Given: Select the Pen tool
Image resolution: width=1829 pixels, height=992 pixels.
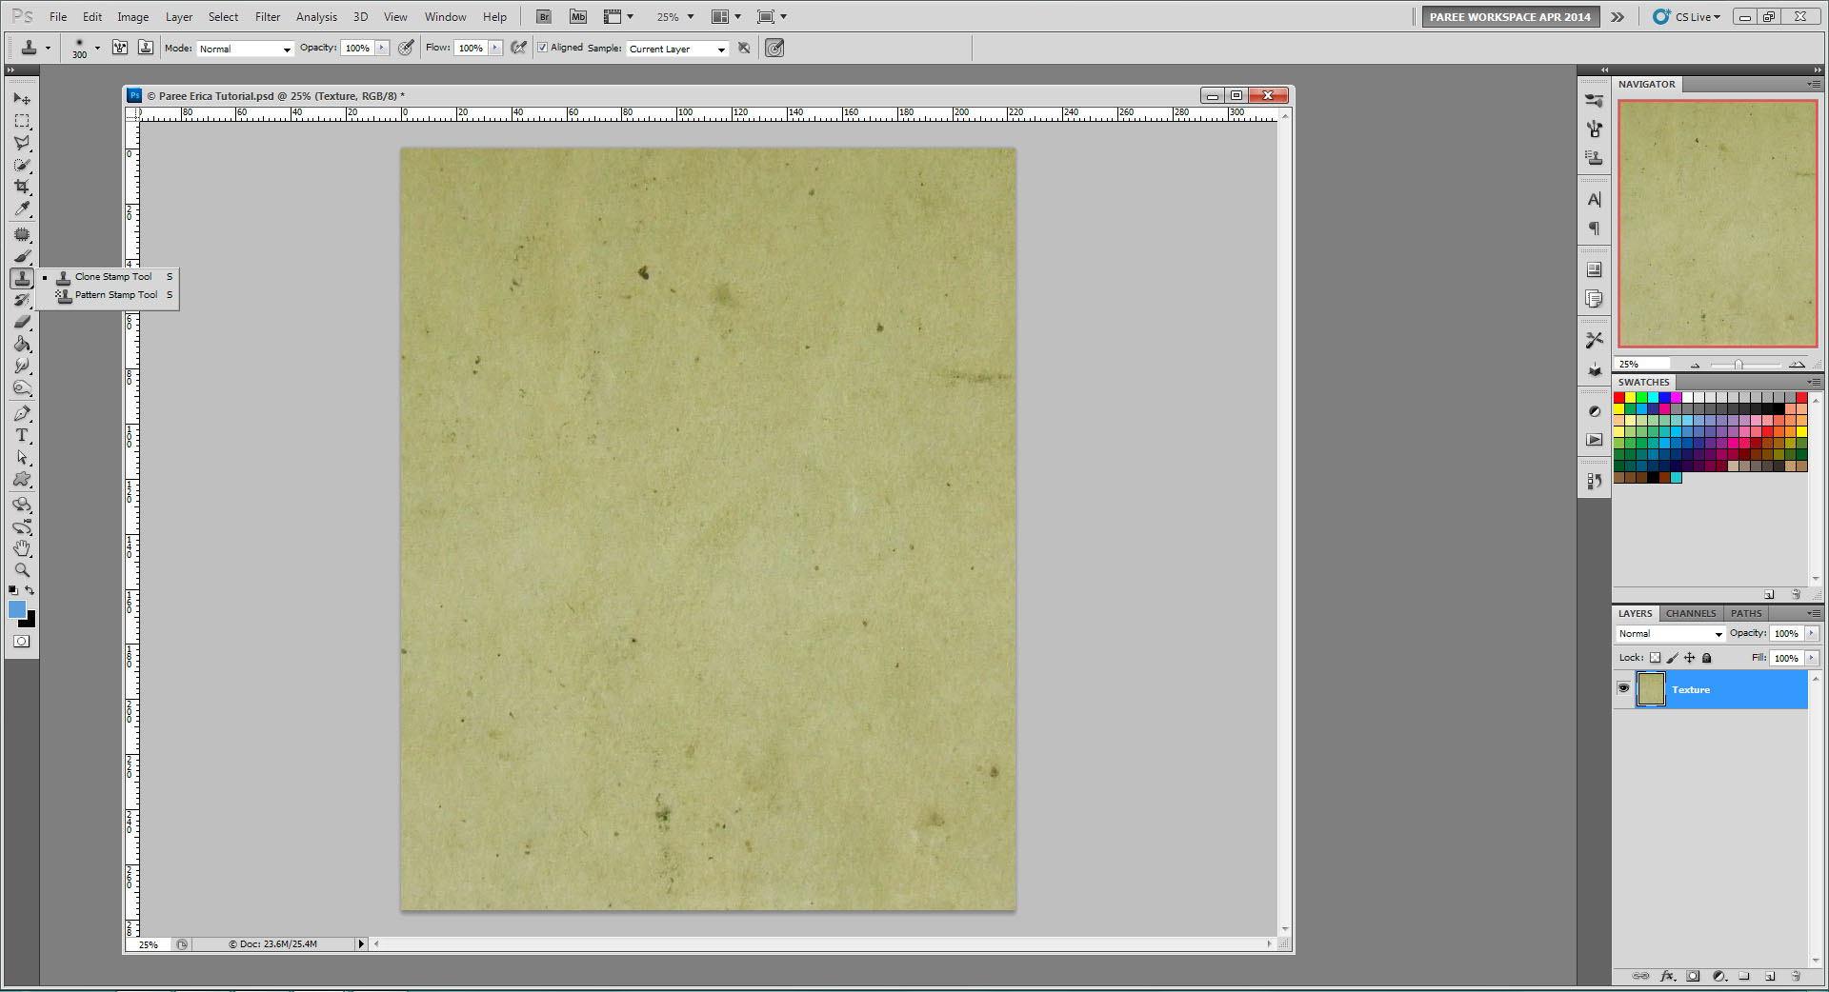Looking at the screenshot, I should click(22, 413).
